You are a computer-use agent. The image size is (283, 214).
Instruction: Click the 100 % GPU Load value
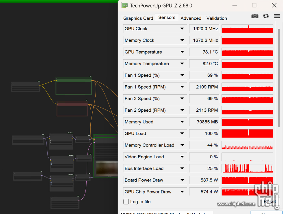pos(204,134)
